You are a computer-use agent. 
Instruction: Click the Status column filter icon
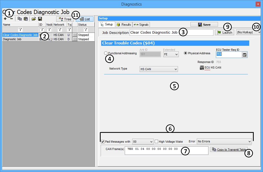pyautogui.click(x=86, y=29)
